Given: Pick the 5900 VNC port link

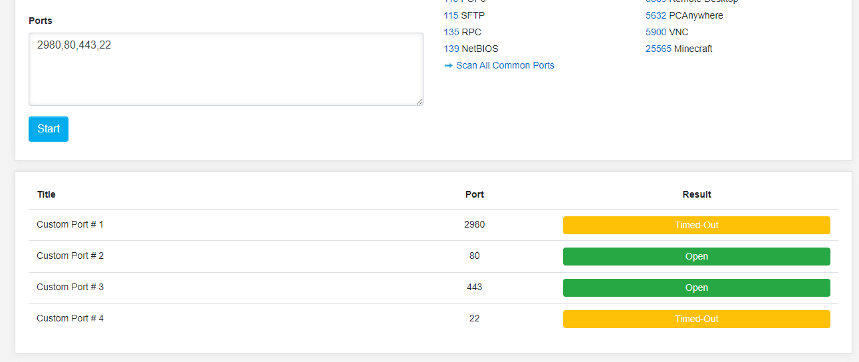Looking at the screenshot, I should click(656, 32).
